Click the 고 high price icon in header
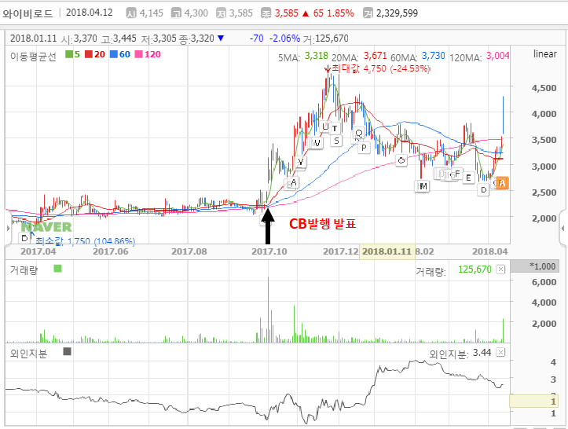The image size is (568, 429). [x=176, y=13]
